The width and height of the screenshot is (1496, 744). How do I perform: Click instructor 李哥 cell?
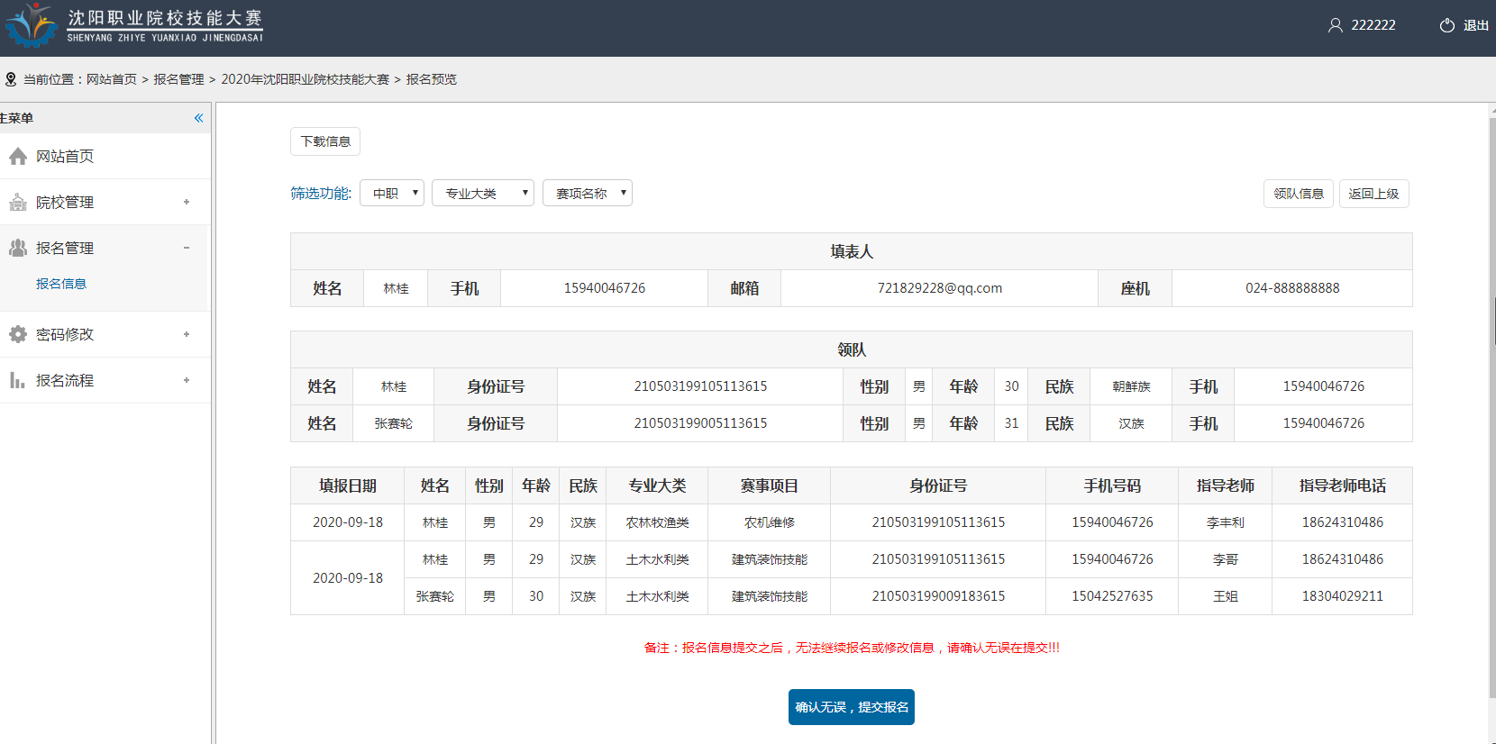coord(1226,559)
